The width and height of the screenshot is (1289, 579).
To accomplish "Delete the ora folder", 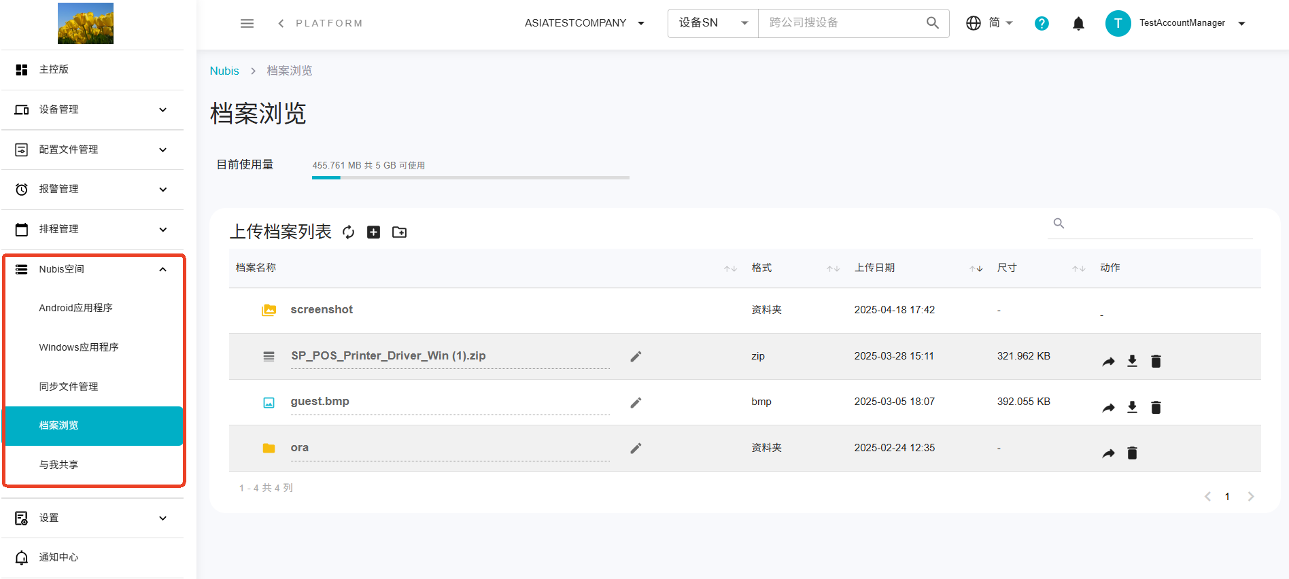I will click(x=1132, y=453).
